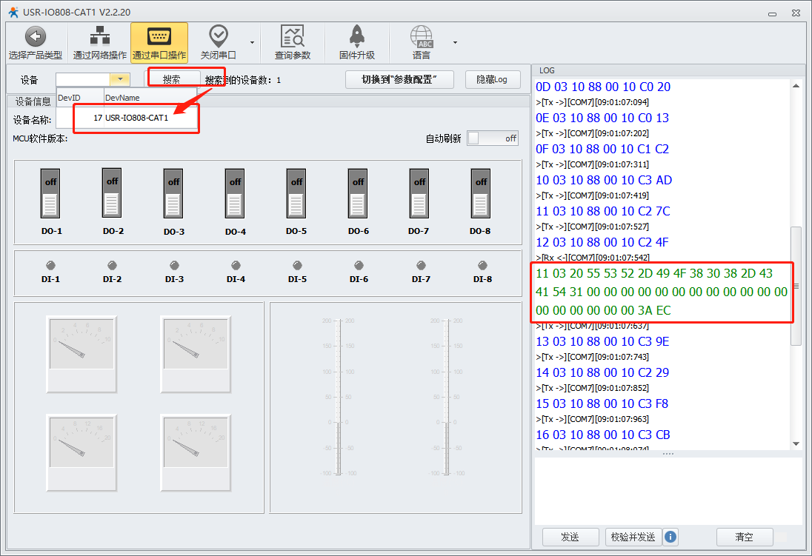Click the DI-5 indicator light
The height and width of the screenshot is (556, 812).
(x=297, y=266)
